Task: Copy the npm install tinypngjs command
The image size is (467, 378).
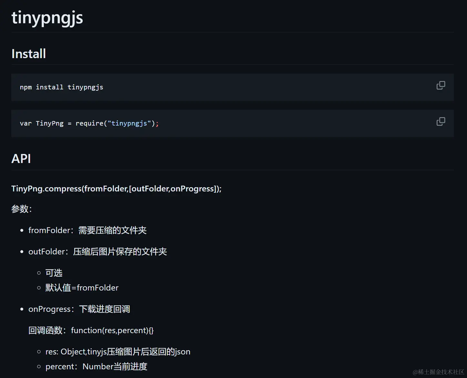Action: [441, 85]
